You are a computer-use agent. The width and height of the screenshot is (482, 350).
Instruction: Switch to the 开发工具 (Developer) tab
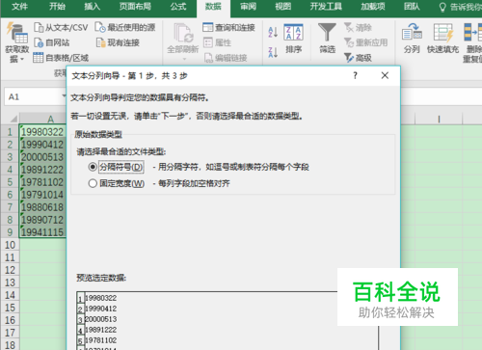326,7
